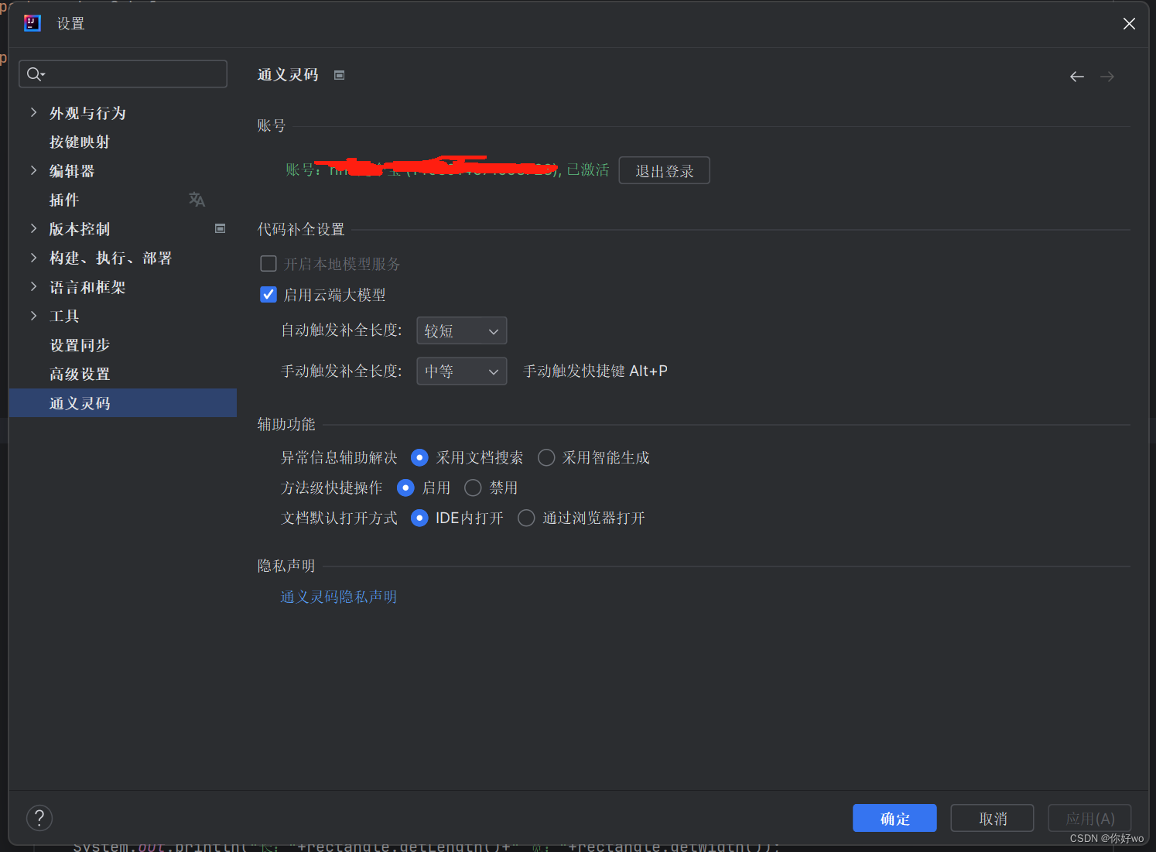Click the search magnifier icon in settings
This screenshot has width=1156, height=852.
35,74
